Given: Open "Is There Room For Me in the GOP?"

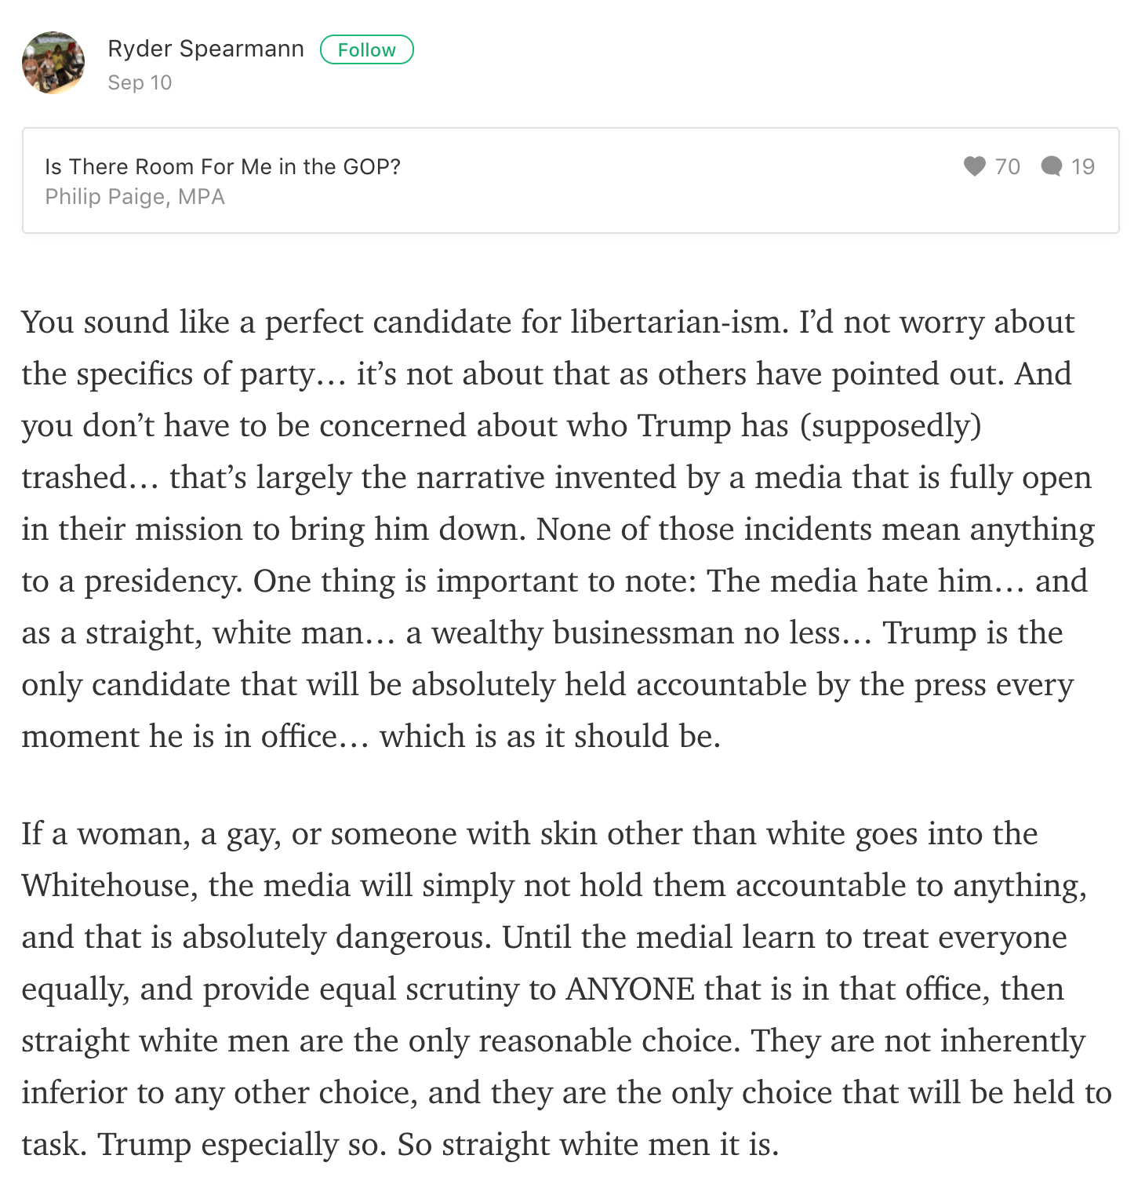Looking at the screenshot, I should click(223, 166).
